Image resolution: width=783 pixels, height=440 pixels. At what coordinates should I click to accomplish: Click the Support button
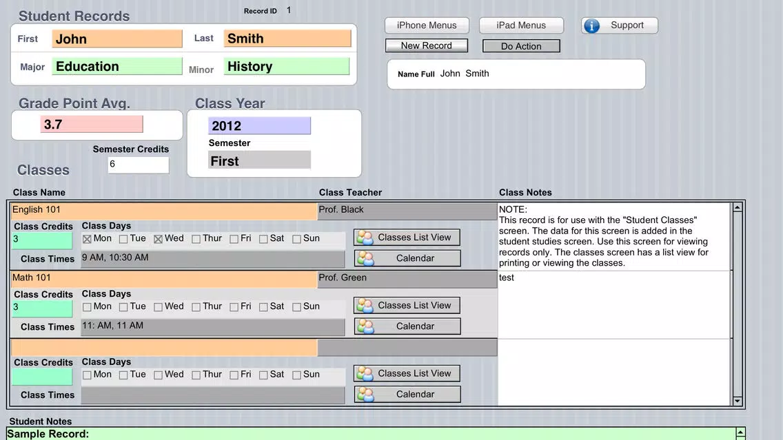point(619,25)
